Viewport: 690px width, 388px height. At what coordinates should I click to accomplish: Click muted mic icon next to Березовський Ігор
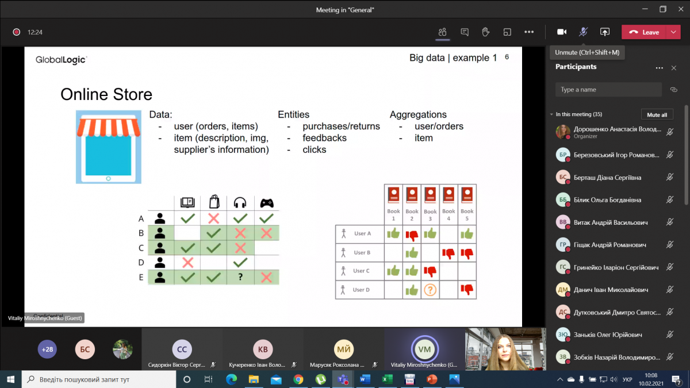click(x=670, y=155)
